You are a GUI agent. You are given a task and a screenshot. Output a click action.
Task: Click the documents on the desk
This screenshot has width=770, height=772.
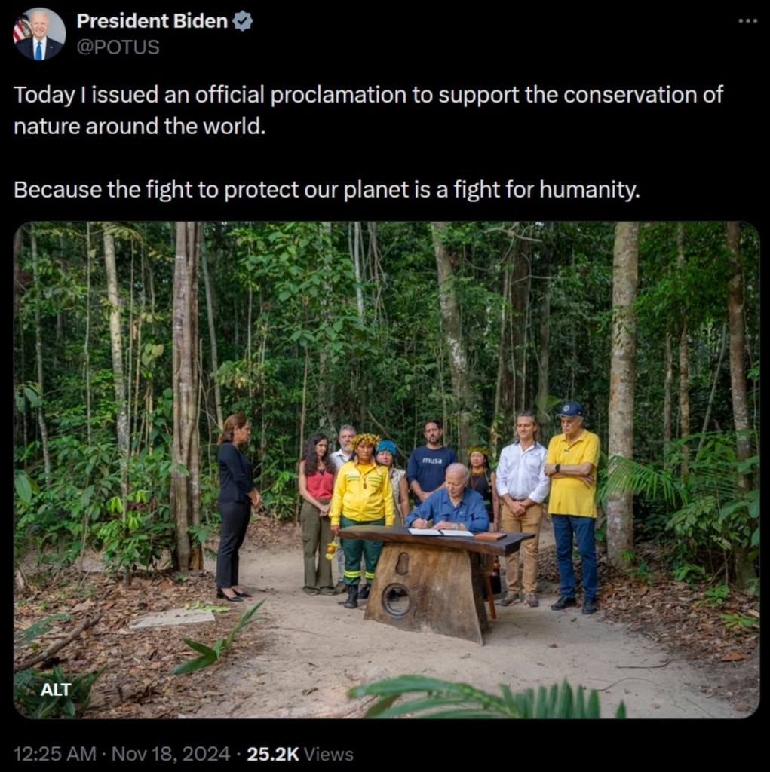tap(442, 532)
